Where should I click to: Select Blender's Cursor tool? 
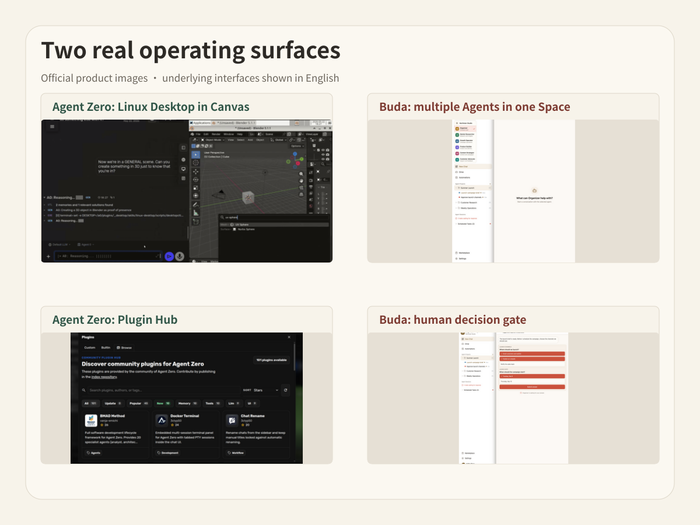195,162
